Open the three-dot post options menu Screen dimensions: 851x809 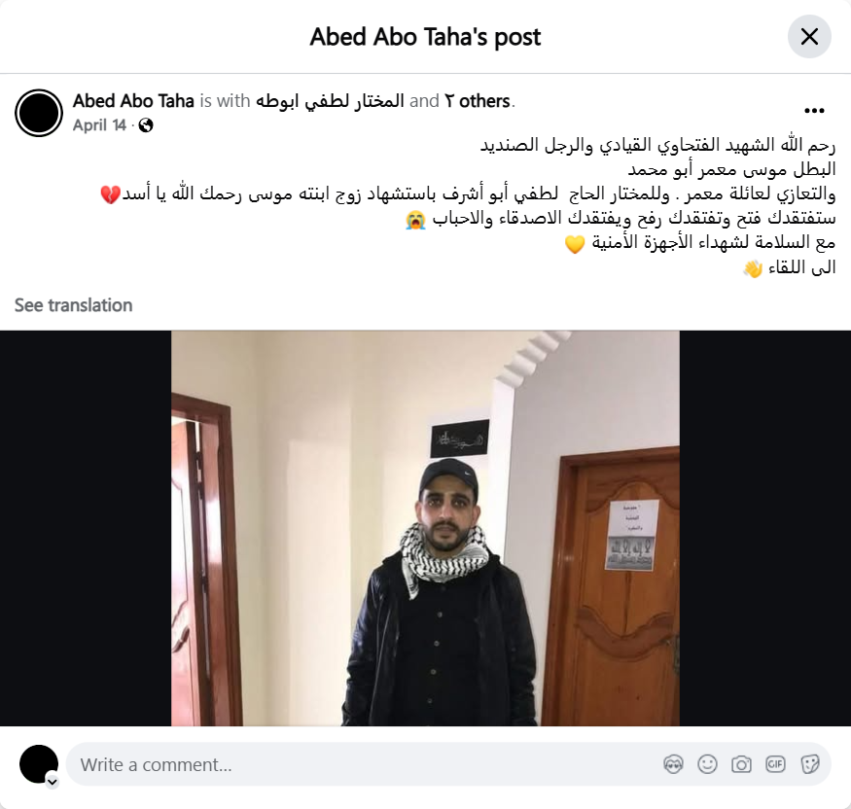pyautogui.click(x=814, y=111)
